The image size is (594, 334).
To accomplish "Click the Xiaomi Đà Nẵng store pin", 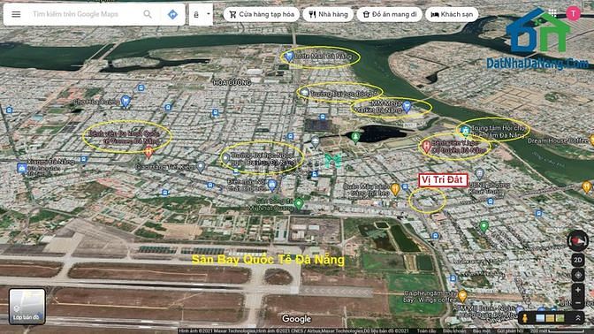I will click(x=21, y=167).
